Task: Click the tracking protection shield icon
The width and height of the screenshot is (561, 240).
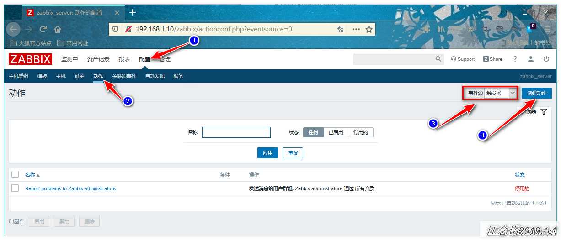Action: (115, 29)
